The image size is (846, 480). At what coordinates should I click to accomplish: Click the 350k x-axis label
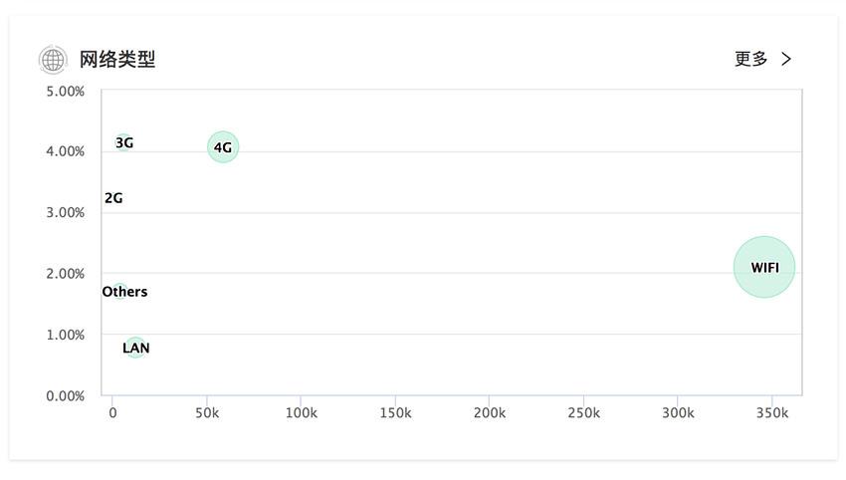(772, 413)
